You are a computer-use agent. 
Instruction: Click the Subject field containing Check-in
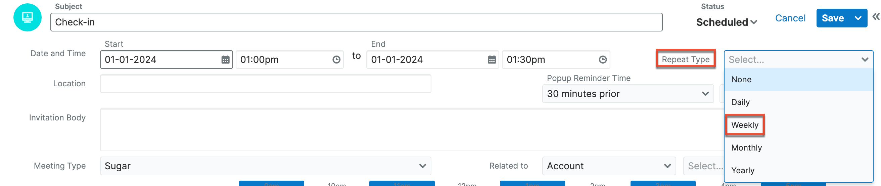coord(356,22)
